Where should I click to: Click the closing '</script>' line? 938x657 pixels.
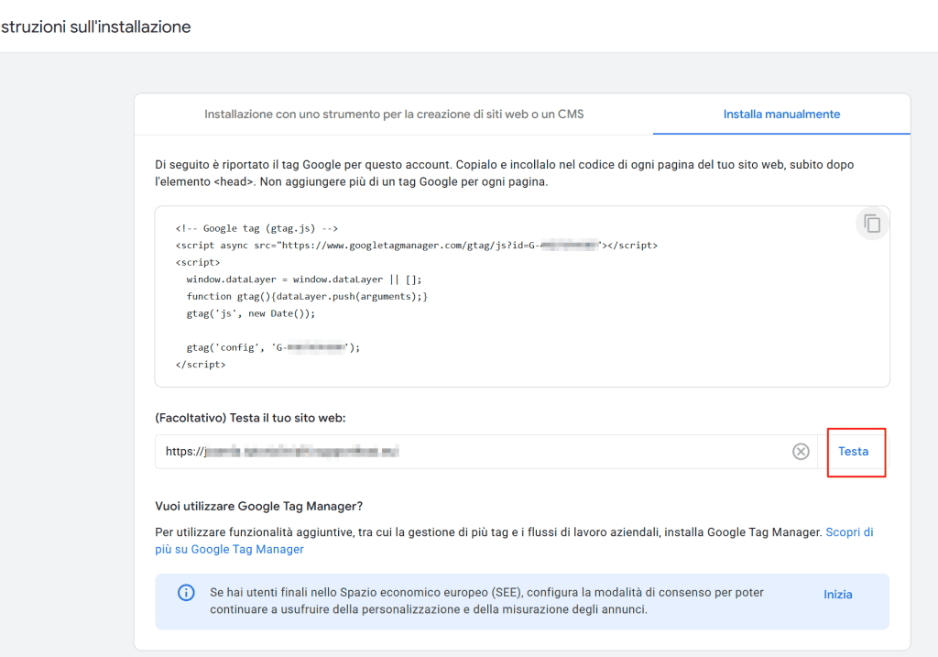201,365
